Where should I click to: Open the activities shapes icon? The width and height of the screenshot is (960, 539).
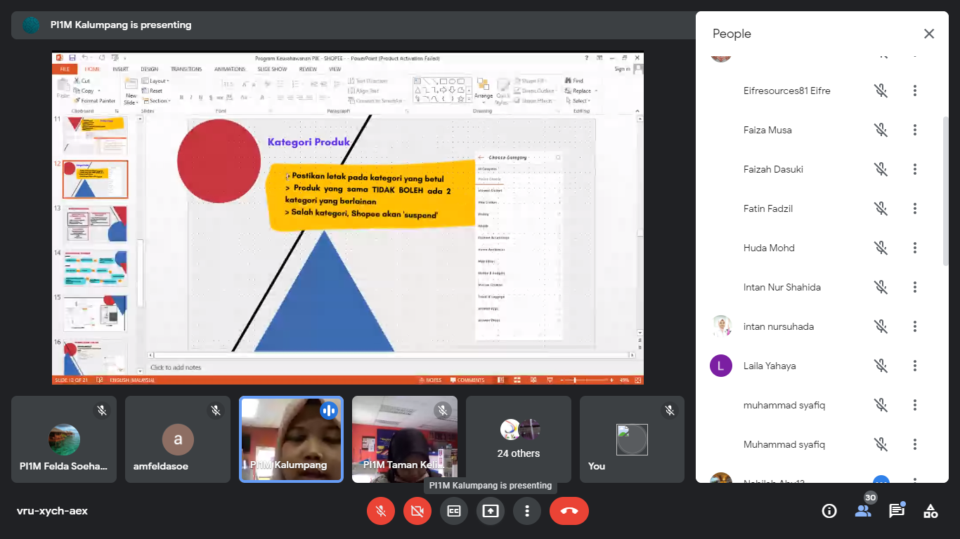930,511
